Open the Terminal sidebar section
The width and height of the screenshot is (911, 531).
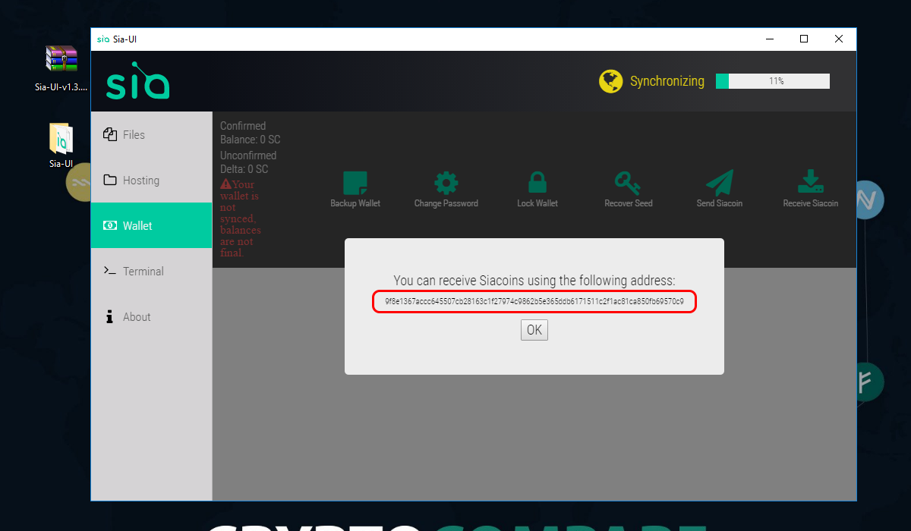tap(151, 271)
